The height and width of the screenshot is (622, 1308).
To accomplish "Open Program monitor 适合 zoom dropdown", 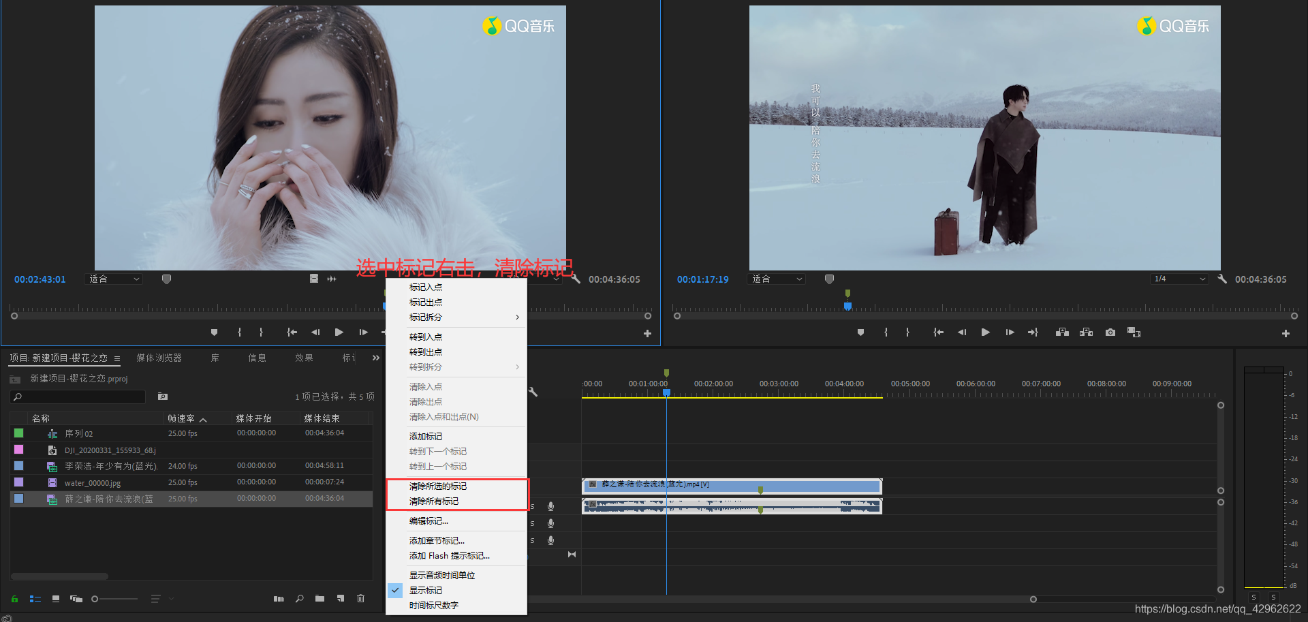I will 777,279.
